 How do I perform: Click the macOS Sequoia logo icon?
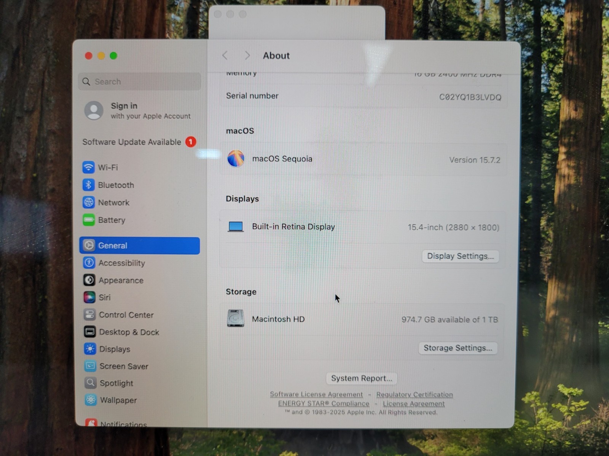236,158
